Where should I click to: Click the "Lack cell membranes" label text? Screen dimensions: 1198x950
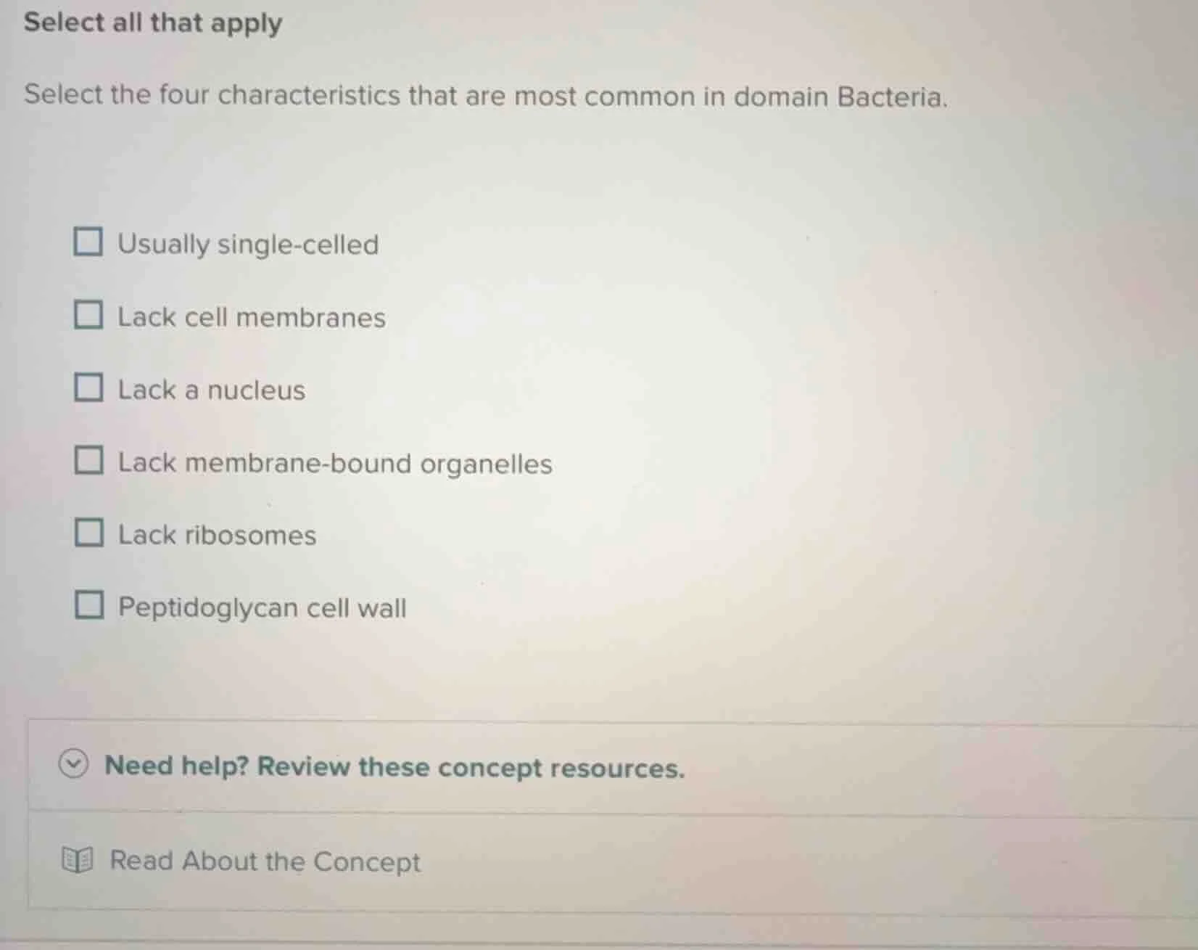252,317
